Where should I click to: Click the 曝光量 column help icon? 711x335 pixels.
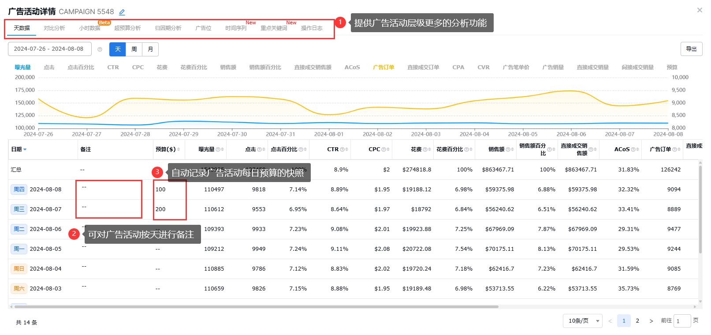pos(218,149)
